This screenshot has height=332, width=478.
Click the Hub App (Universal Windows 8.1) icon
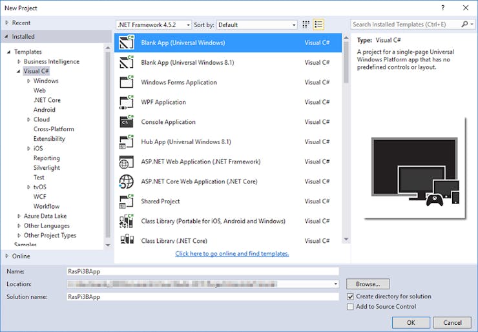pos(126,141)
